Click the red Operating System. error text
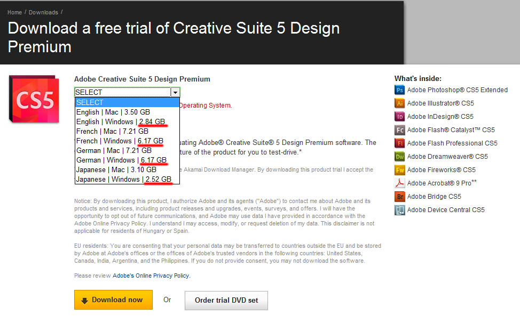The image size is (520, 324). coord(206,106)
